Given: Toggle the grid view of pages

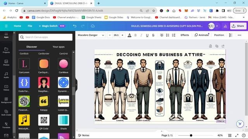Looking at the screenshot, I should coord(230,136).
